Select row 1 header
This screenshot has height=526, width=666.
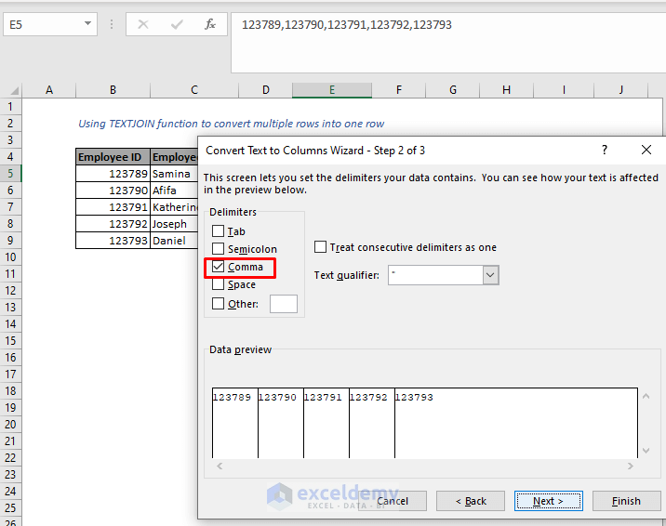tap(10, 107)
